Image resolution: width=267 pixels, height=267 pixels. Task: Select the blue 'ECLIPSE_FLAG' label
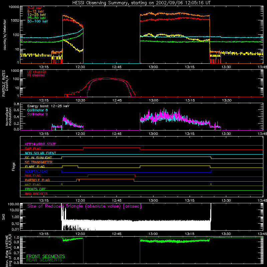point(36,171)
